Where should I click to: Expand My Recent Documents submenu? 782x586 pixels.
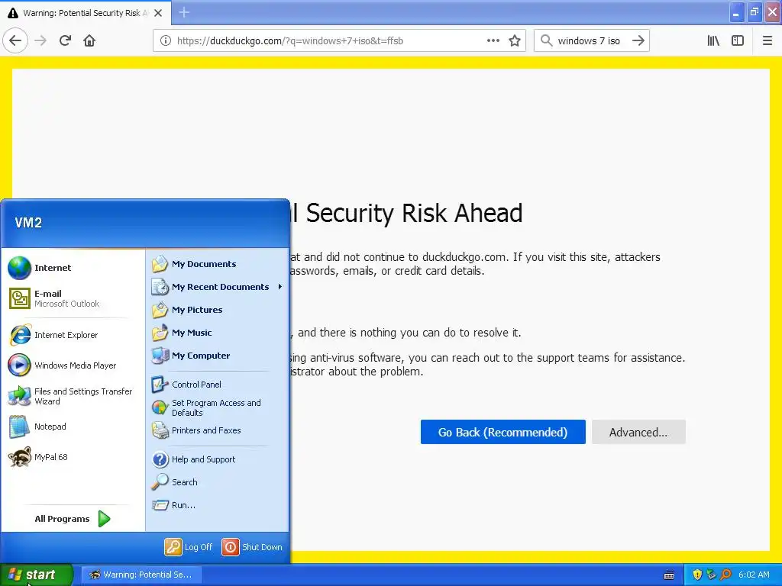tap(218, 287)
